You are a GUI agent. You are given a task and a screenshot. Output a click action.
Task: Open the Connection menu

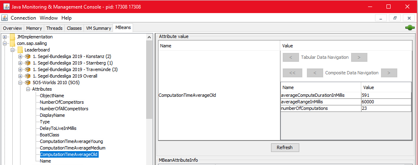23,18
